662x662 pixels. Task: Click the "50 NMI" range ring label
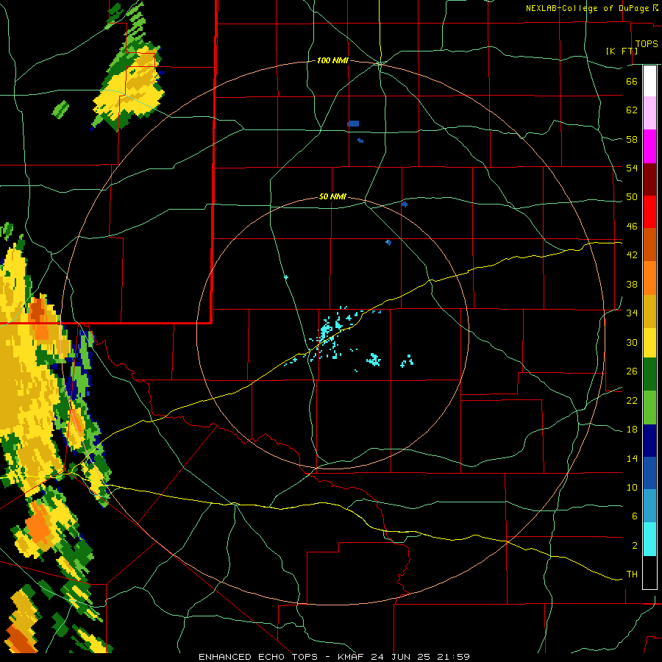click(332, 196)
